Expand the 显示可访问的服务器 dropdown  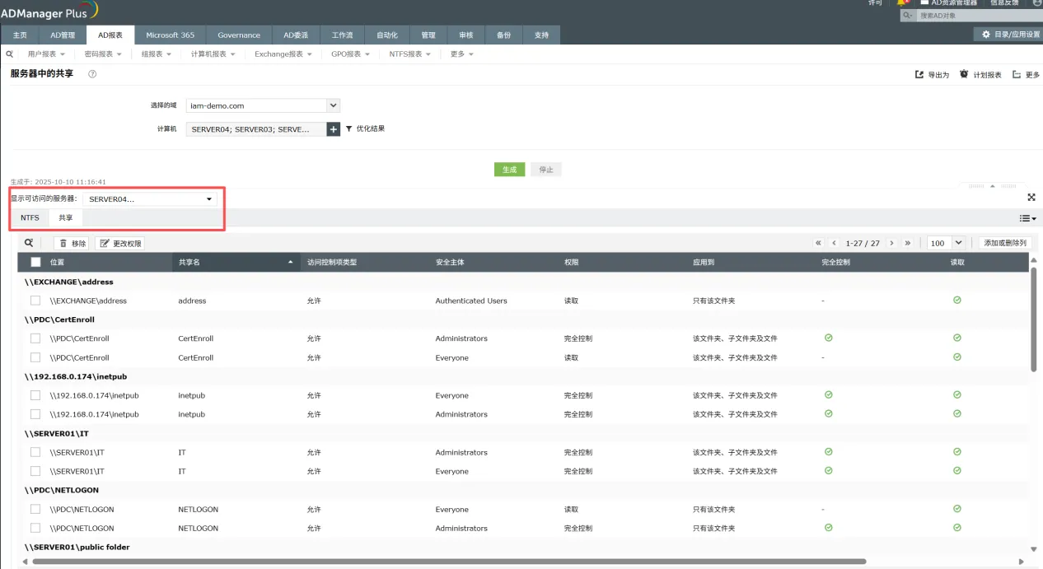point(150,198)
